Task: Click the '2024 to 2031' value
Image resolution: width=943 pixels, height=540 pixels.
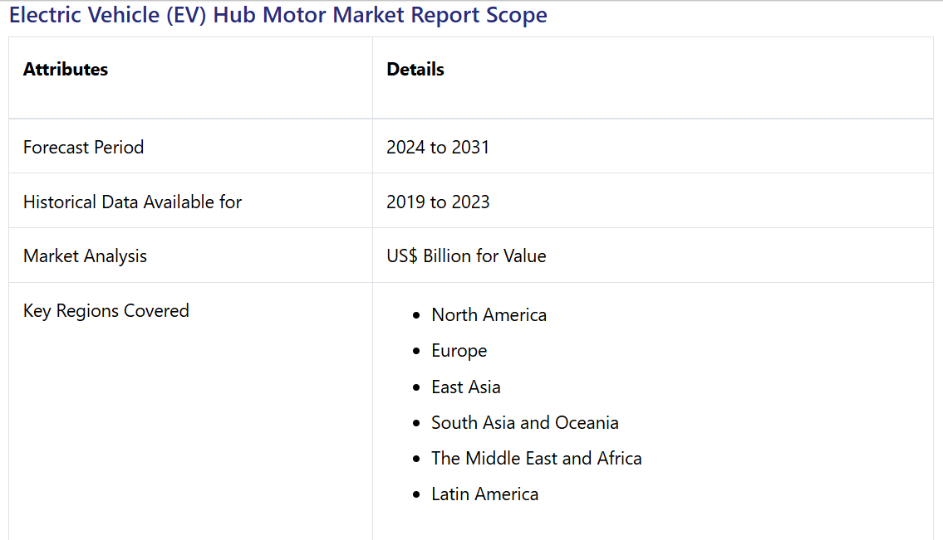Action: (438, 147)
